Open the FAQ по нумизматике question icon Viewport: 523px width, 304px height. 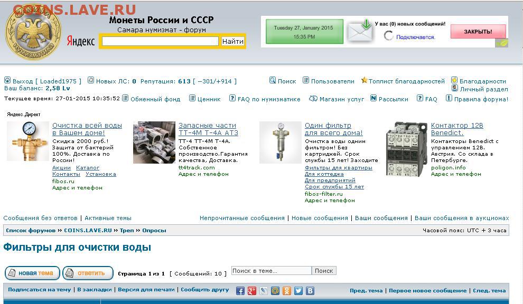232,98
